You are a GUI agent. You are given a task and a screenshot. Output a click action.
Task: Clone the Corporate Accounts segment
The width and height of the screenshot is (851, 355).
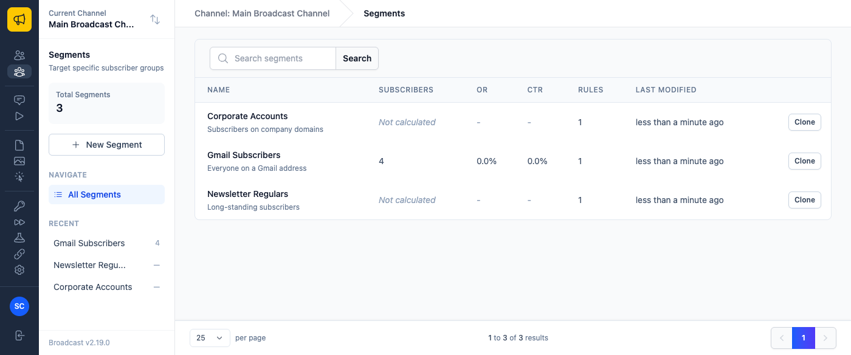pyautogui.click(x=804, y=122)
